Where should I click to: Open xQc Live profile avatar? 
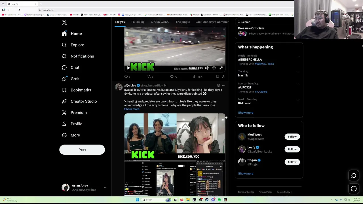point(119,87)
